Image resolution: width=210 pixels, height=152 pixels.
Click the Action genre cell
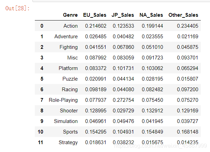pos(70,26)
